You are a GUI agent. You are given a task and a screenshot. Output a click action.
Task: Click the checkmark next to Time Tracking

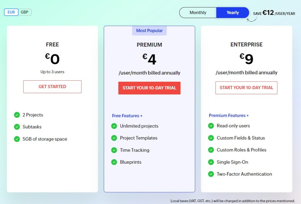(x=114, y=150)
